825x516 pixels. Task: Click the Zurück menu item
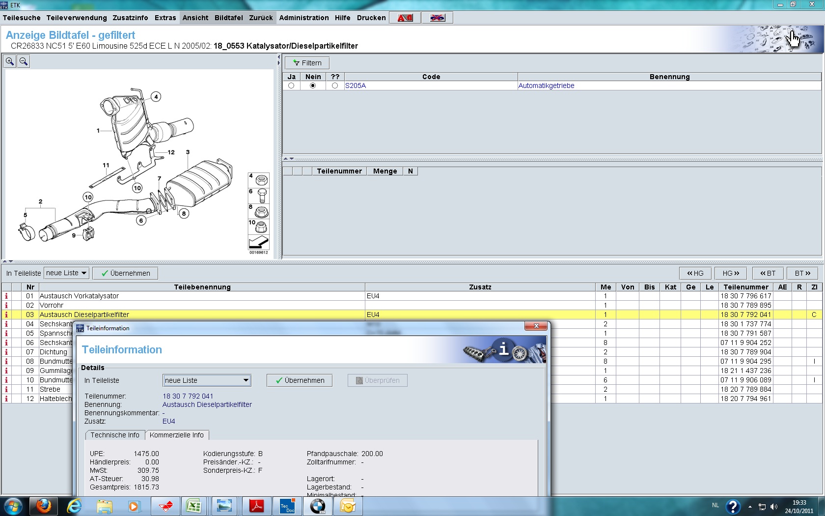click(x=261, y=18)
